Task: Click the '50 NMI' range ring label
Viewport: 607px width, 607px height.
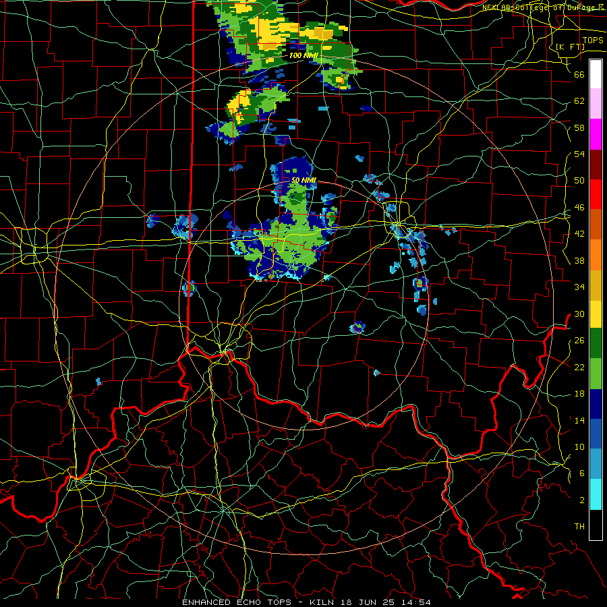Action: click(x=304, y=180)
